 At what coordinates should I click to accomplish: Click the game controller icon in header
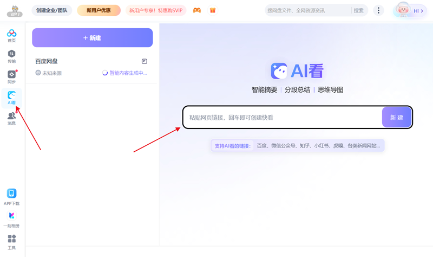tap(197, 10)
